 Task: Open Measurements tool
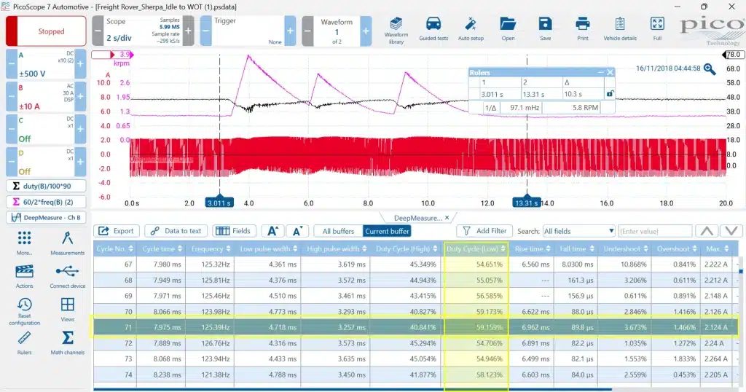[x=68, y=243]
